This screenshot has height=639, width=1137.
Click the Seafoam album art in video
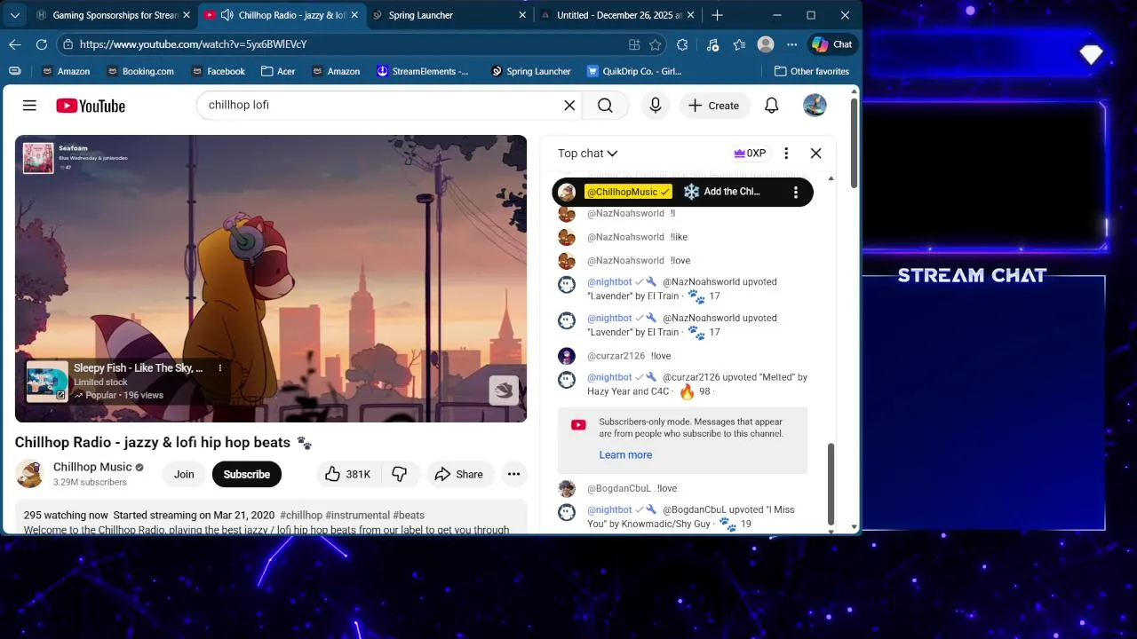tap(38, 158)
